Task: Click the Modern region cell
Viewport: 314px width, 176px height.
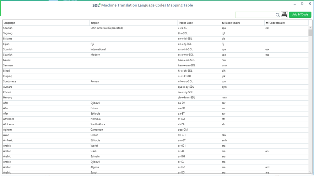Action: (95, 55)
